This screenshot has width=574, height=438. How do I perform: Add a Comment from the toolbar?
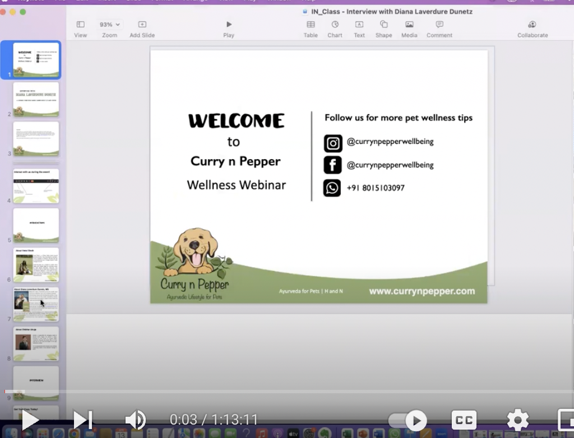439,25
